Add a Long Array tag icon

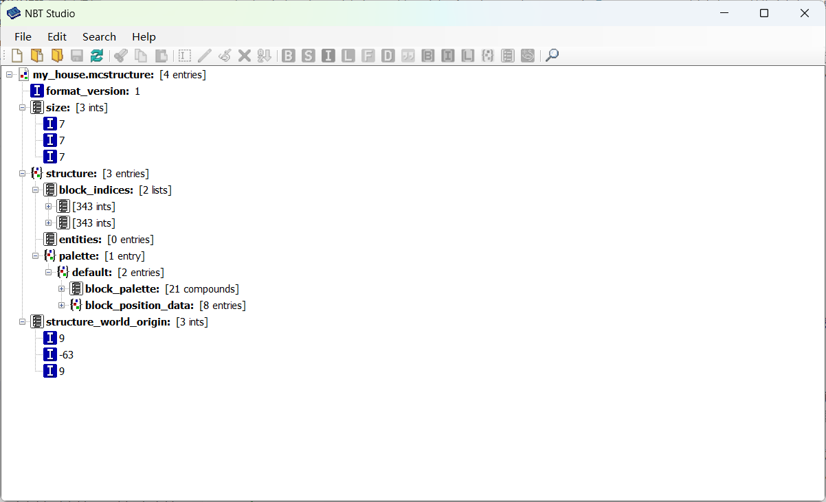468,56
